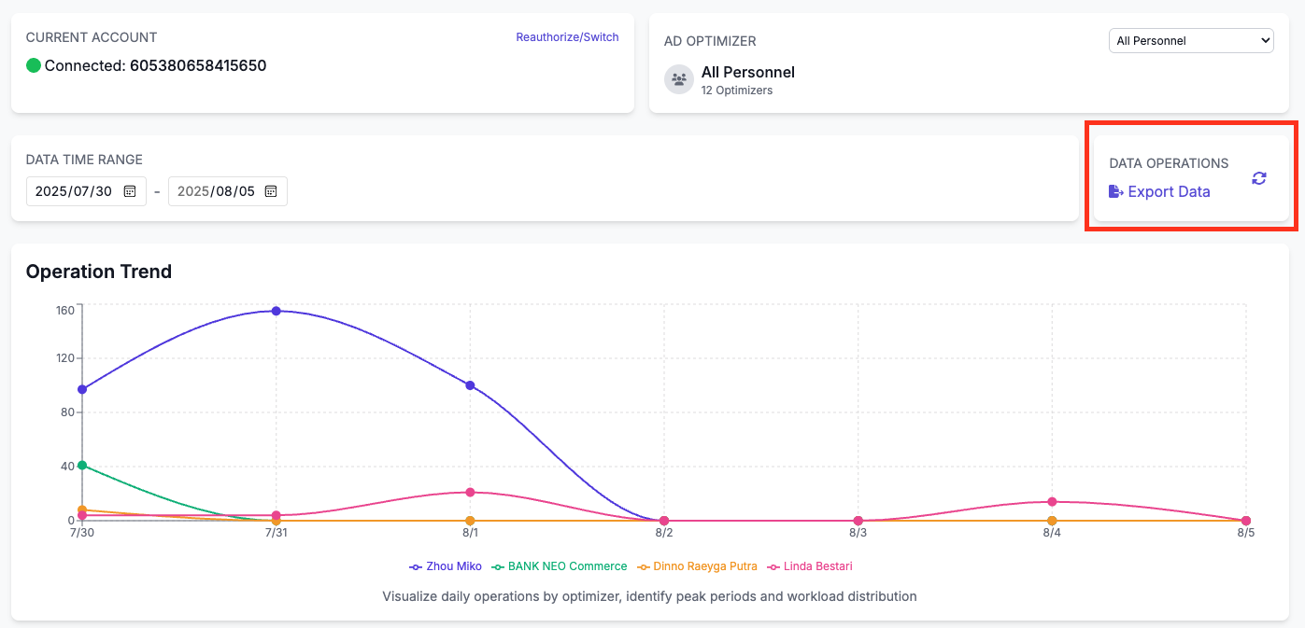
Task: Open the start date calendar picker icon
Action: (130, 191)
